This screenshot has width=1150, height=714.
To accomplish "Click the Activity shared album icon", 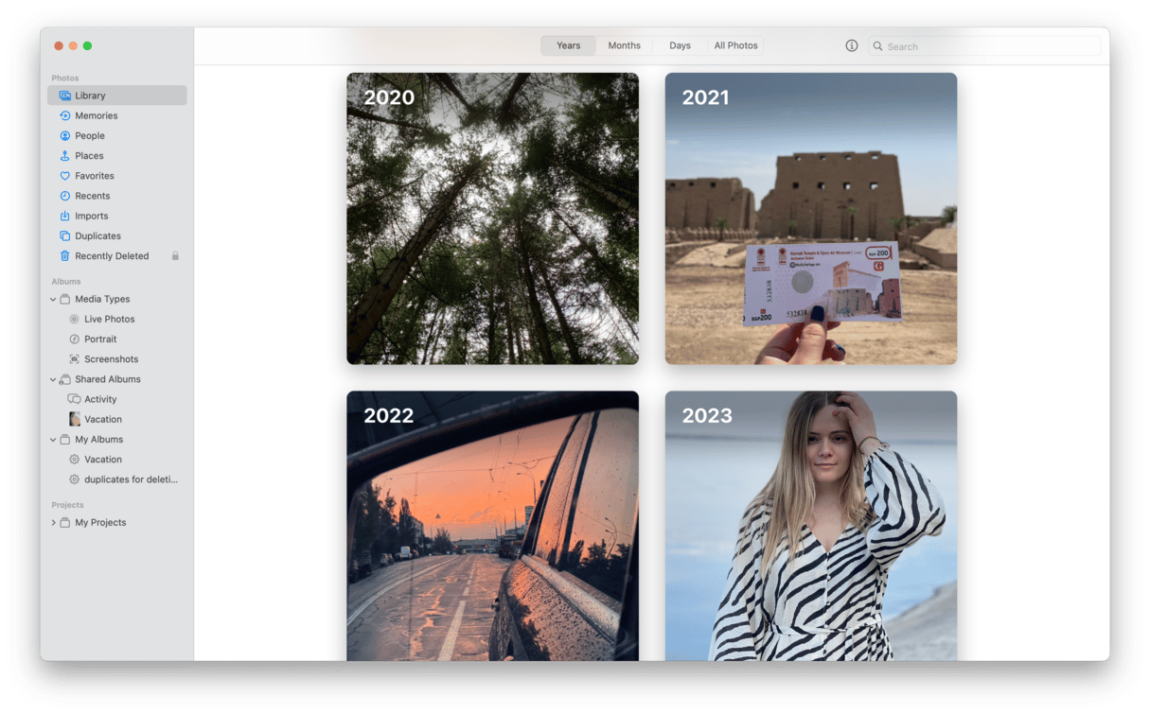I will coord(74,399).
